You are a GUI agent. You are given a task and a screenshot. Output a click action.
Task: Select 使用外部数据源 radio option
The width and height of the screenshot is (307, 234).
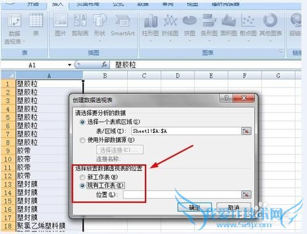82,140
